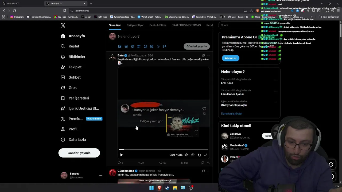Add a GIF in composer
This screenshot has width=342, height=192.
click(x=126, y=46)
